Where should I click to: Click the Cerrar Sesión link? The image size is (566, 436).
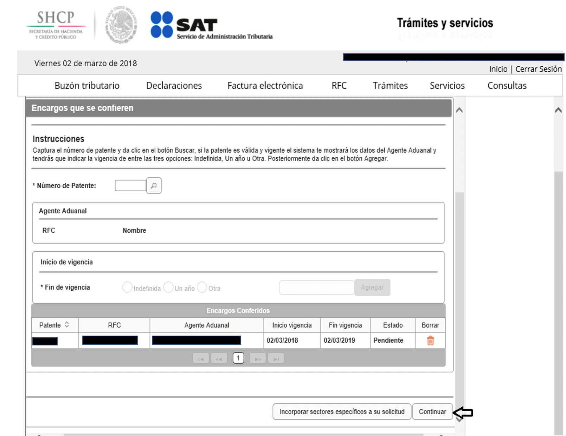(x=538, y=69)
